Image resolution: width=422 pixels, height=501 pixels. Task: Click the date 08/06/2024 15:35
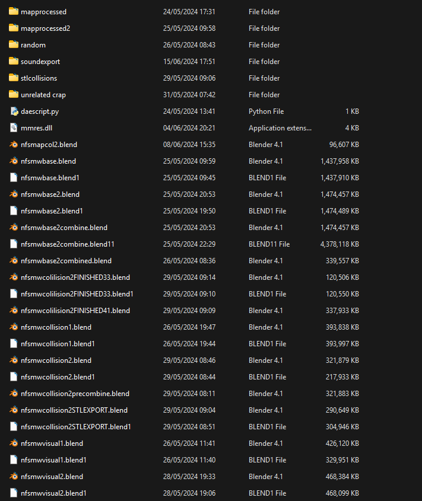point(189,145)
